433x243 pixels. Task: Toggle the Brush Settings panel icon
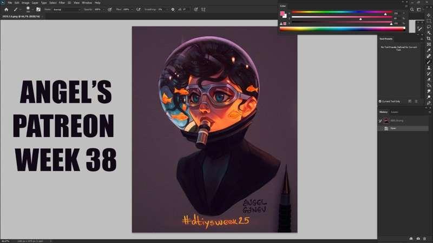38,10
